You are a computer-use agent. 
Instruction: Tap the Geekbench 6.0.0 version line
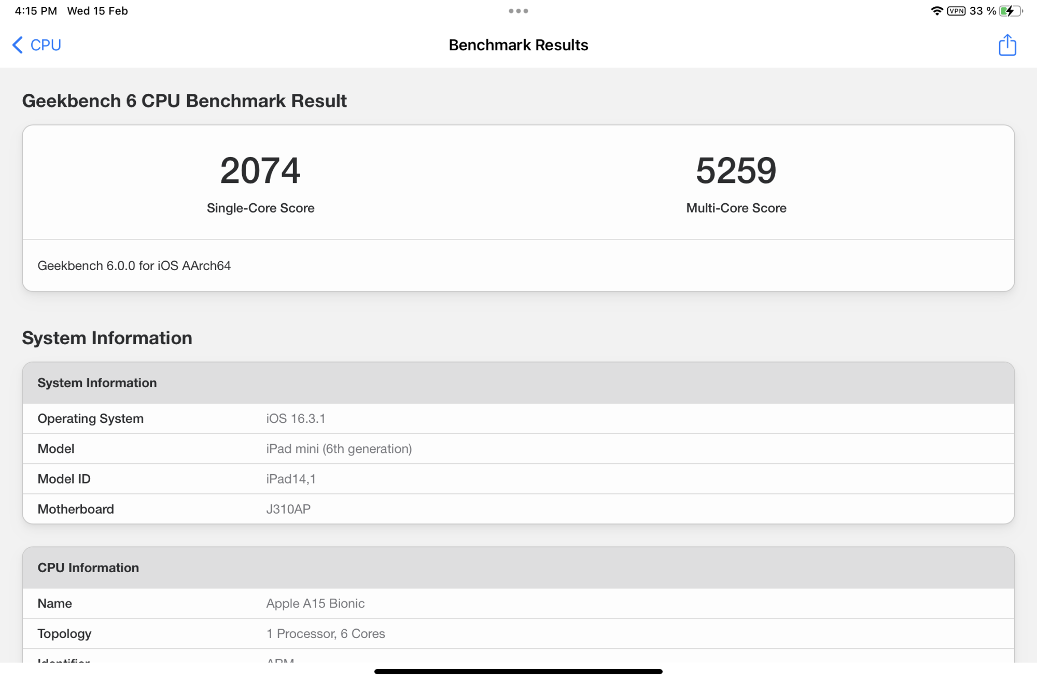134,265
